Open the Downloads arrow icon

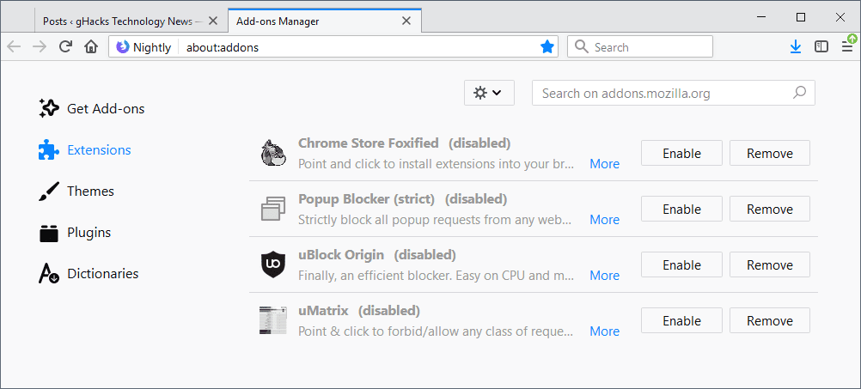(795, 47)
